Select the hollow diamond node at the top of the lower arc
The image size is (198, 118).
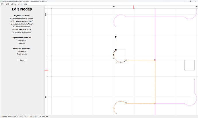click(121, 101)
